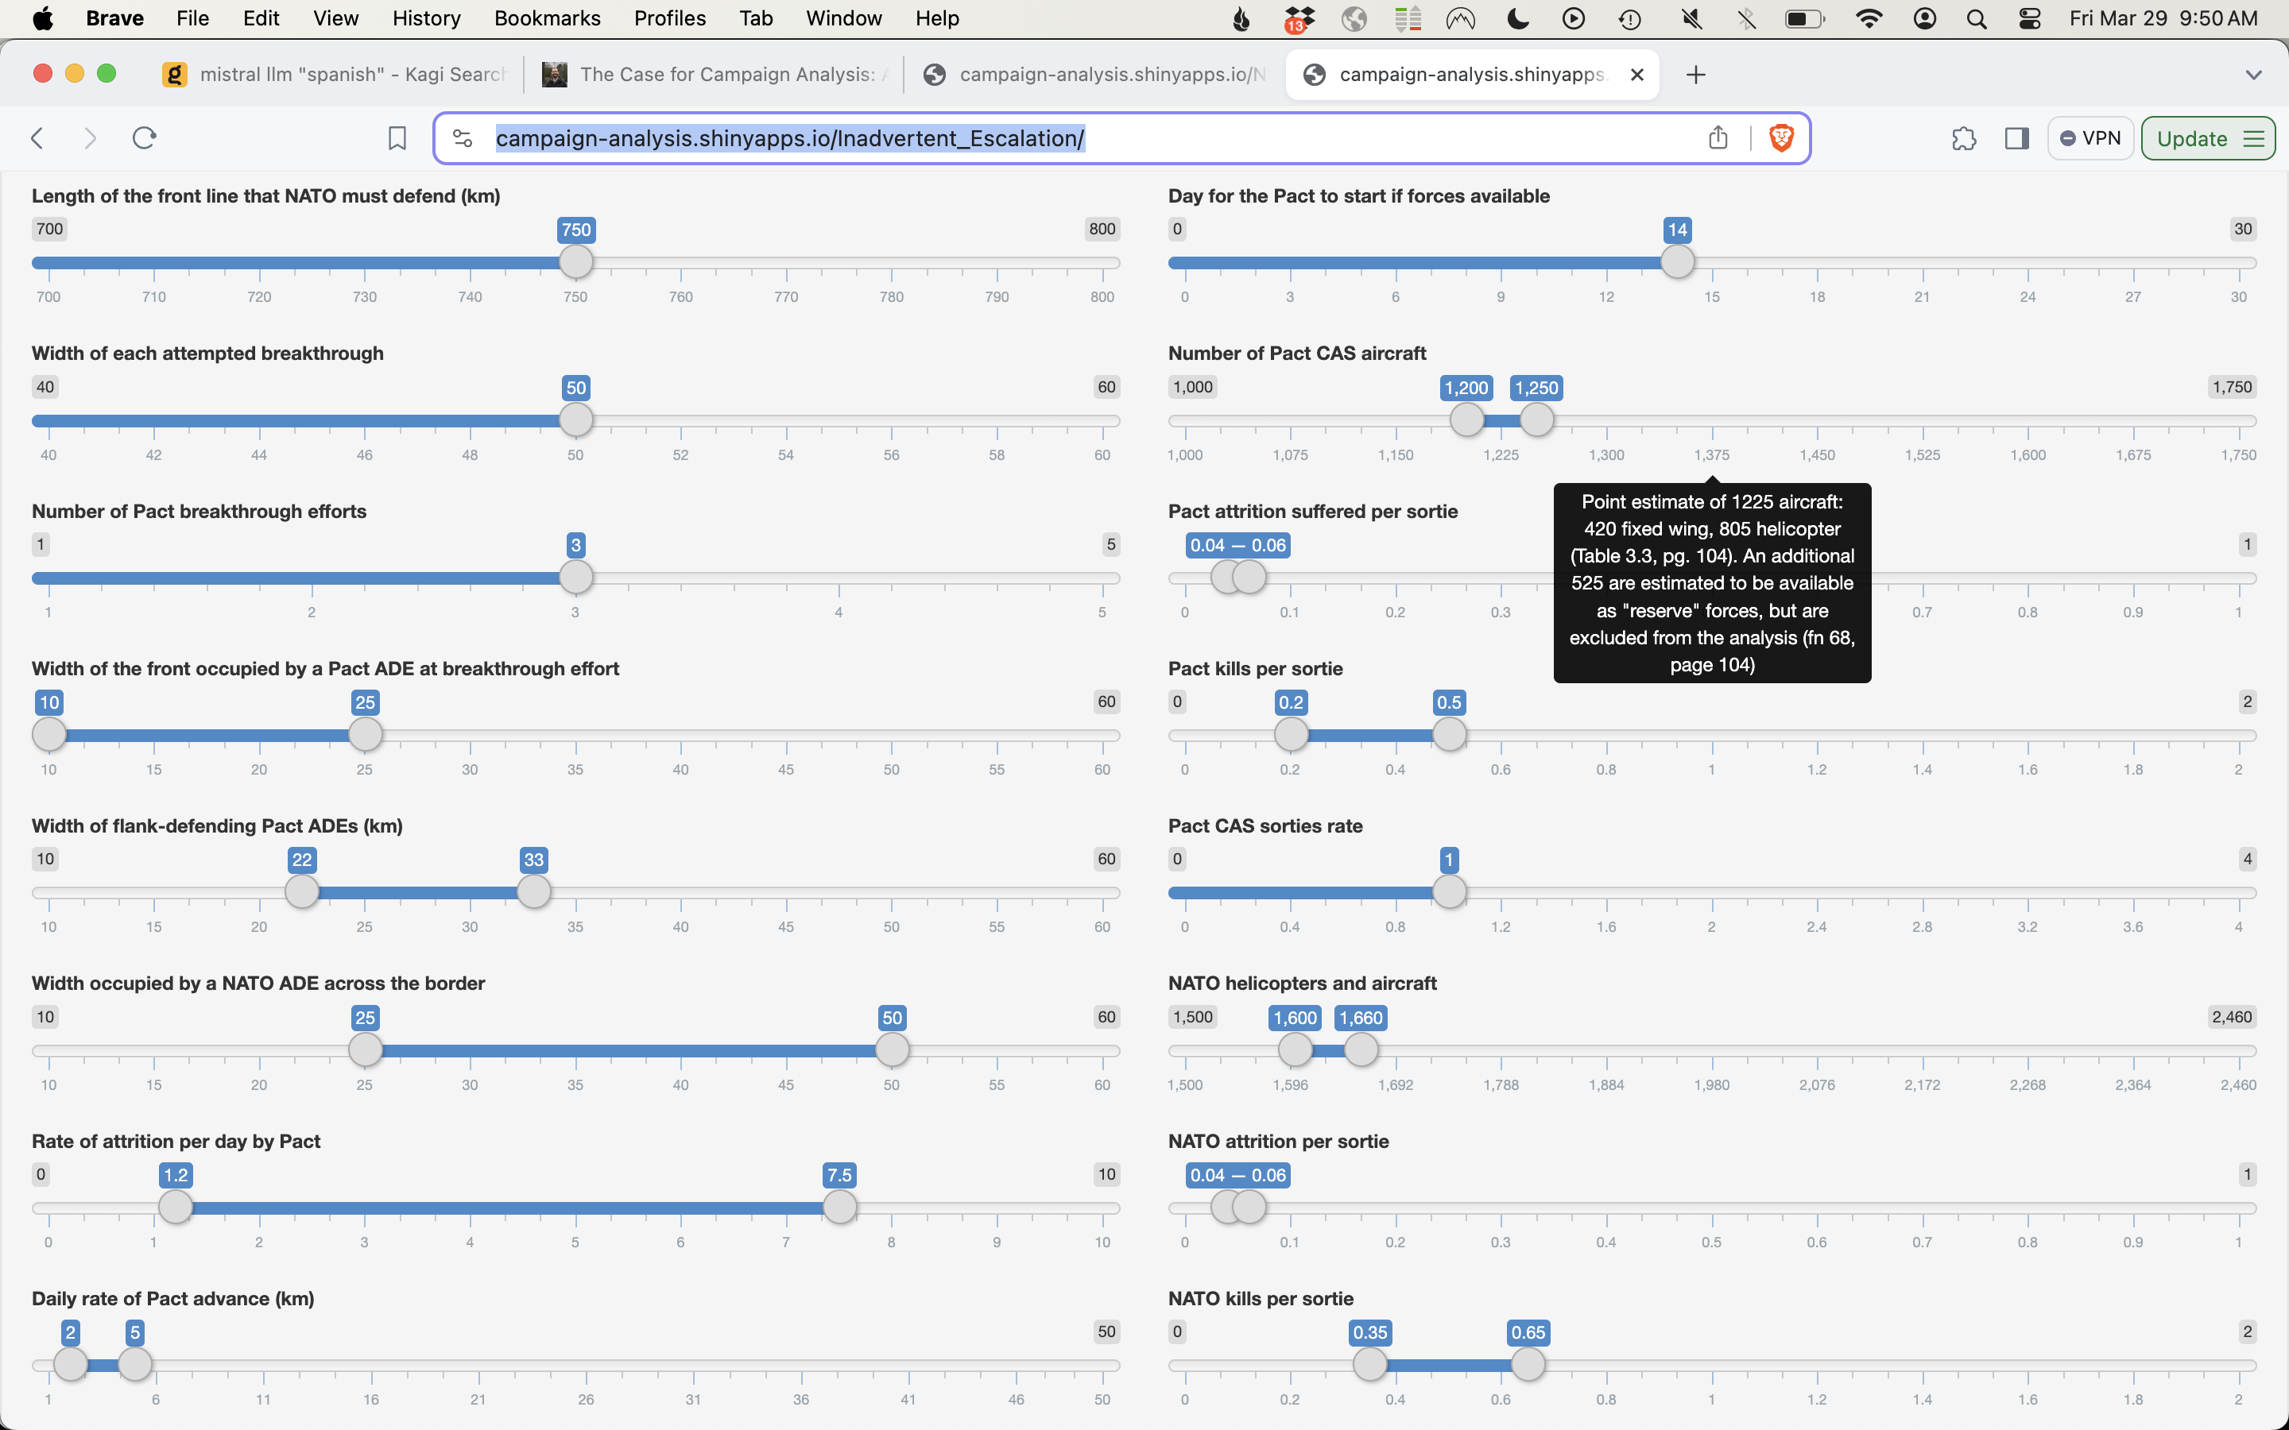Click the Pact start day slider handle at 14

[1678, 262]
